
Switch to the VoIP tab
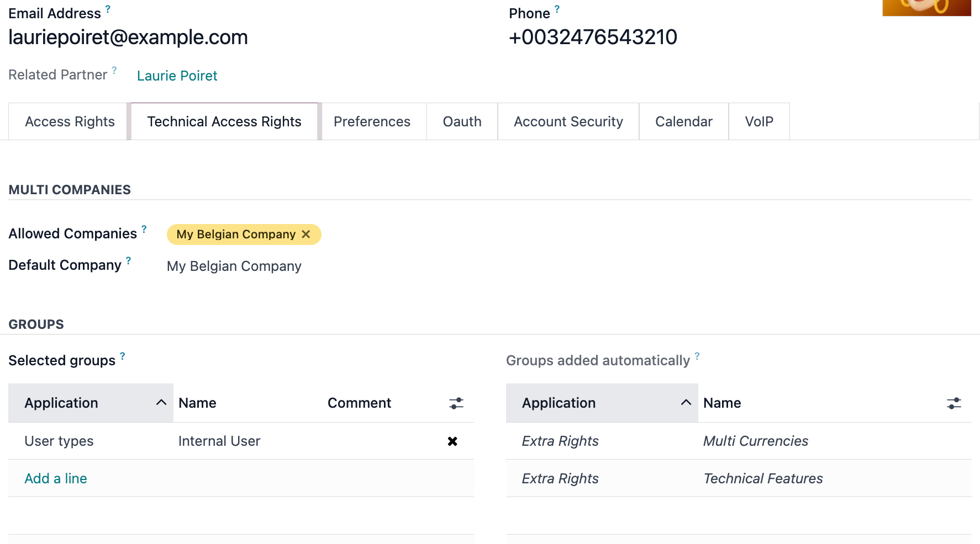(x=759, y=121)
